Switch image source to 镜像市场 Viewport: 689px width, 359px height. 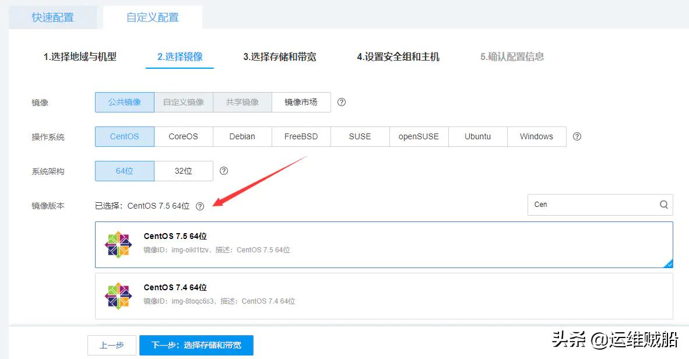(301, 102)
